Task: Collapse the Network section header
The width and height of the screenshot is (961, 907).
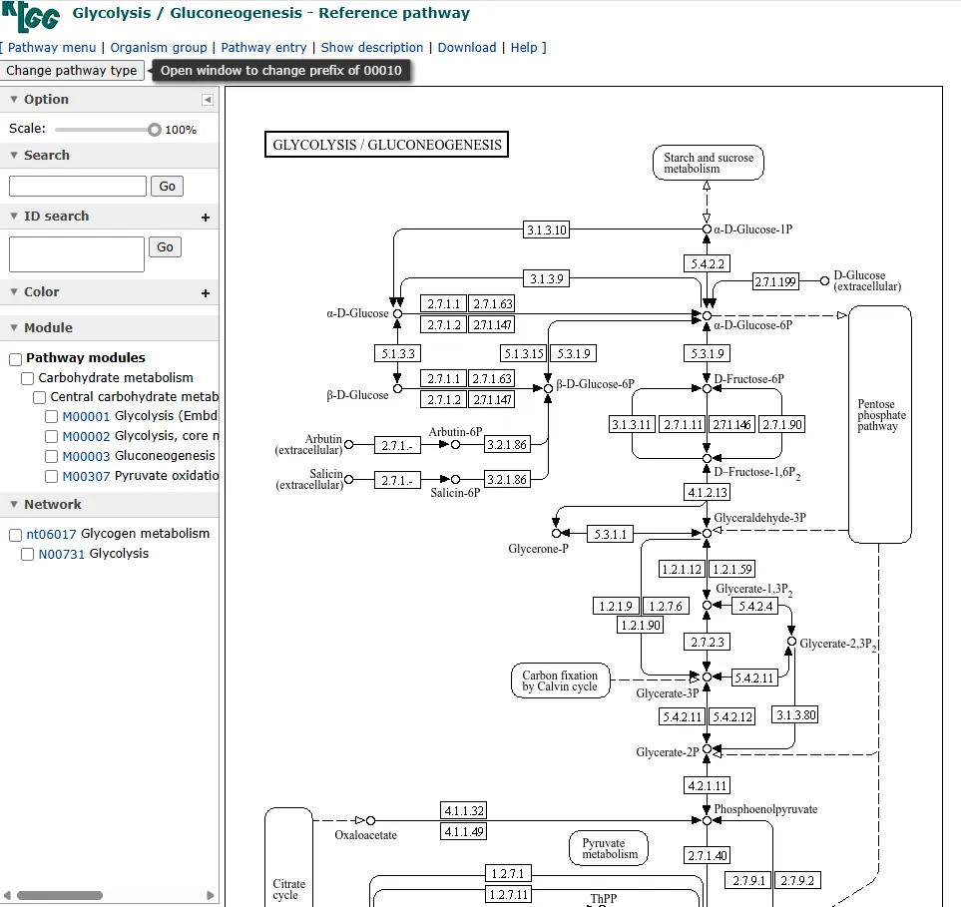Action: pos(14,505)
